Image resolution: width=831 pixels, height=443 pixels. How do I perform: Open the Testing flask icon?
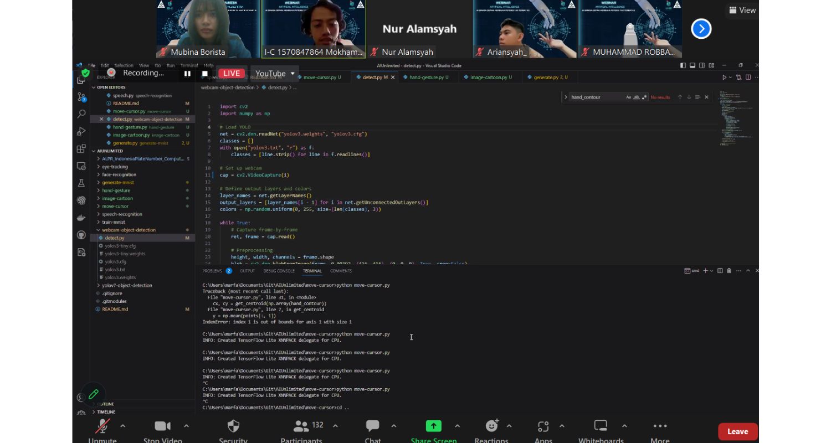(81, 183)
